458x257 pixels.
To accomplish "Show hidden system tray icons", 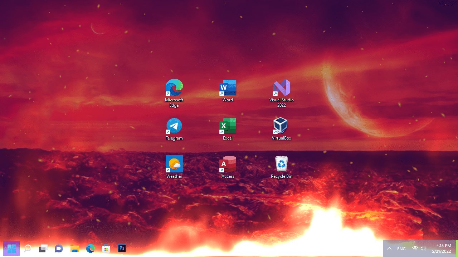I will click(x=389, y=248).
